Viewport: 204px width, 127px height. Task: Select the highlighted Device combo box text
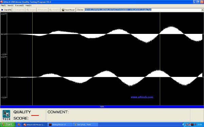pyautogui.click(x=118, y=10)
